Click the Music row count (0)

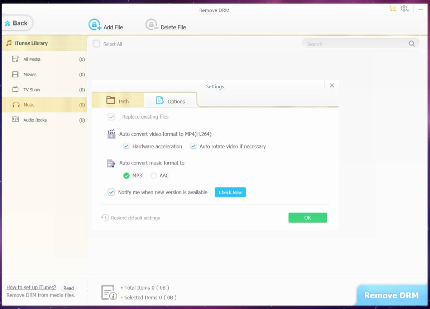click(82, 105)
